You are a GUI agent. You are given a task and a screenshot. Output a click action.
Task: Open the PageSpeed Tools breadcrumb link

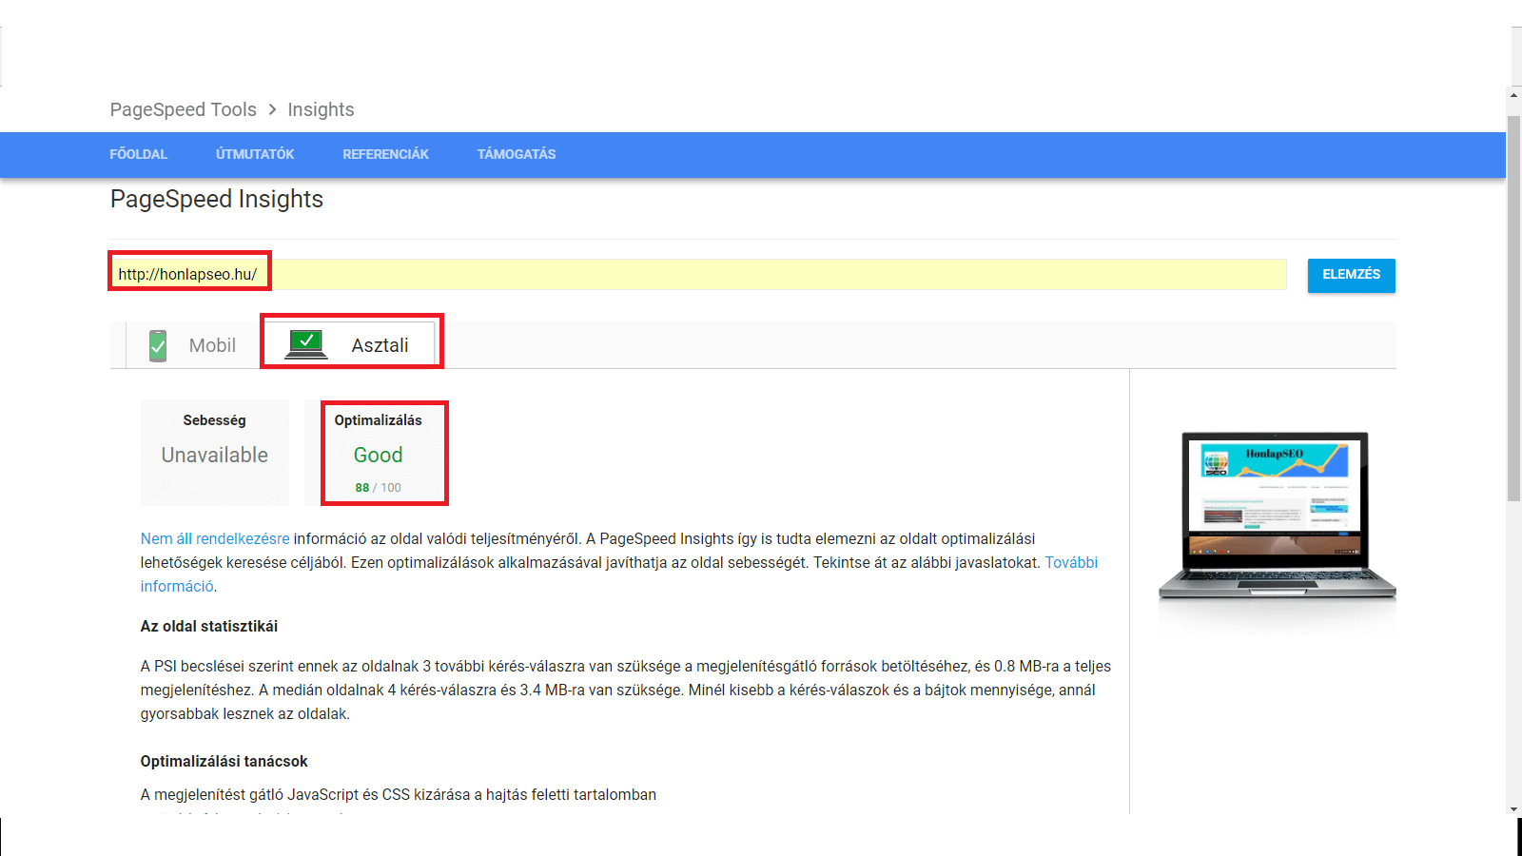click(x=183, y=109)
